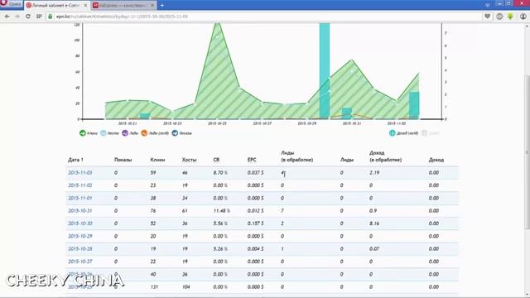Toggle the purple Лиды series in the legend
This screenshot has height=298, width=530.
[x=130, y=133]
